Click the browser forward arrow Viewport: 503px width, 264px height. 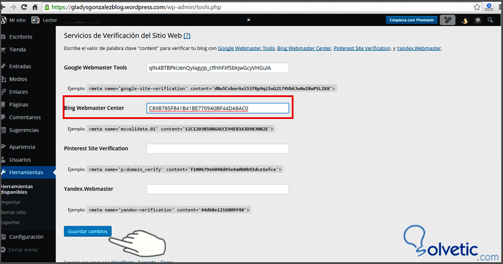13,7
